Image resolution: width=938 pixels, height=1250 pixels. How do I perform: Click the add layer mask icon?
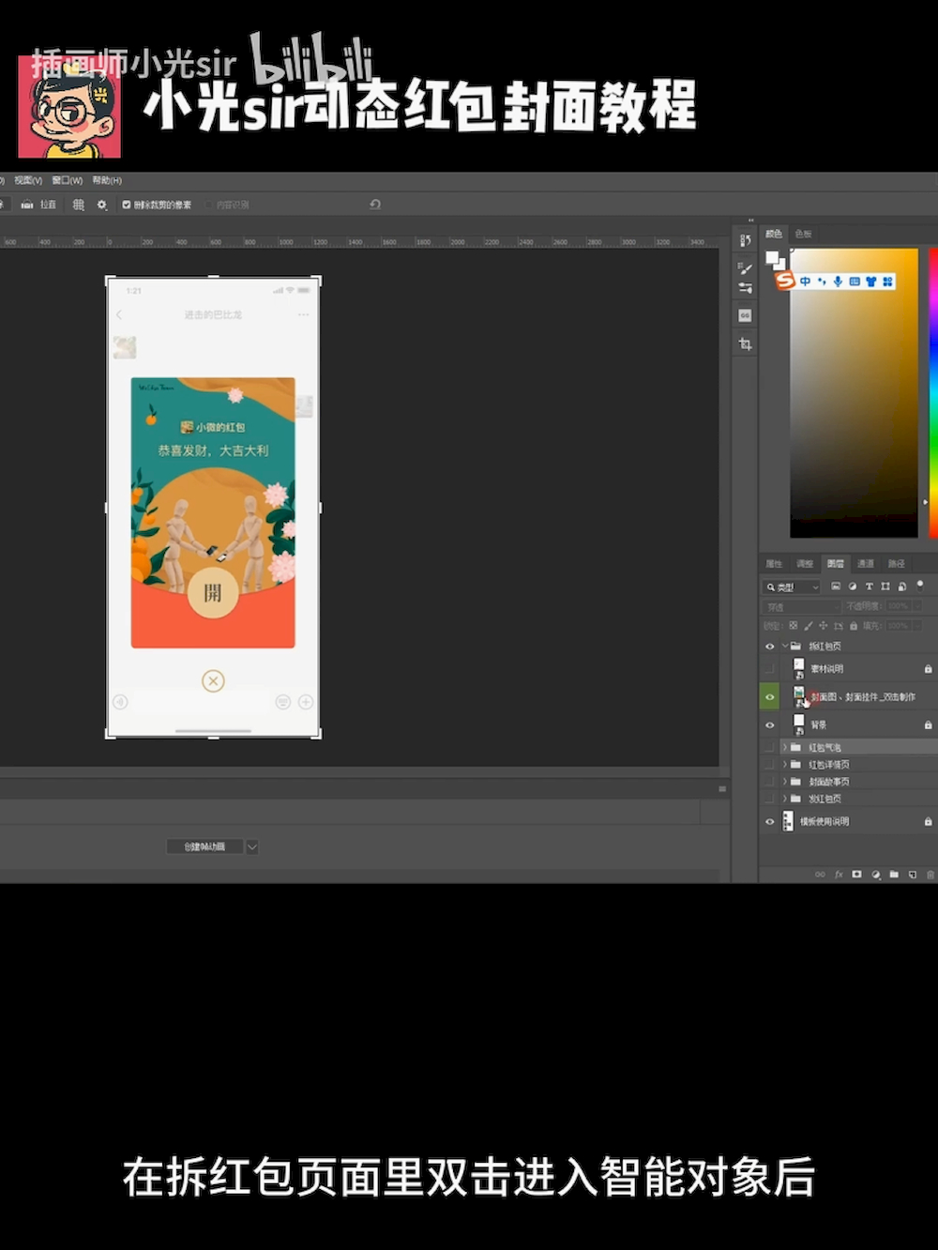(856, 874)
